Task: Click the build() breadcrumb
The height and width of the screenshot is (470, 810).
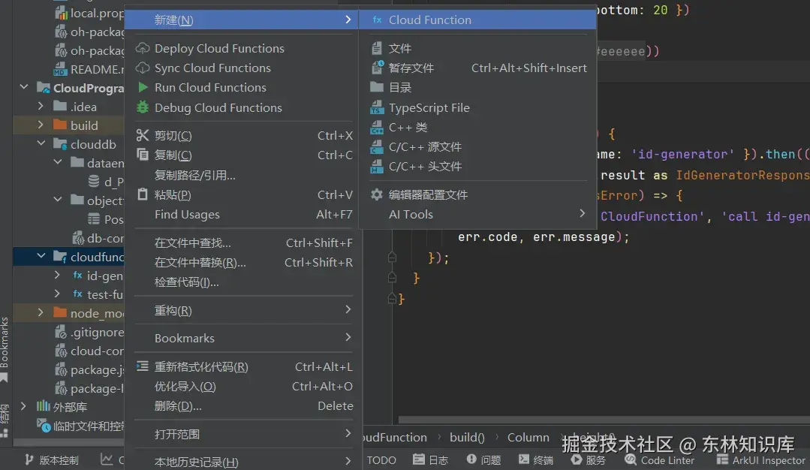Action: point(467,438)
